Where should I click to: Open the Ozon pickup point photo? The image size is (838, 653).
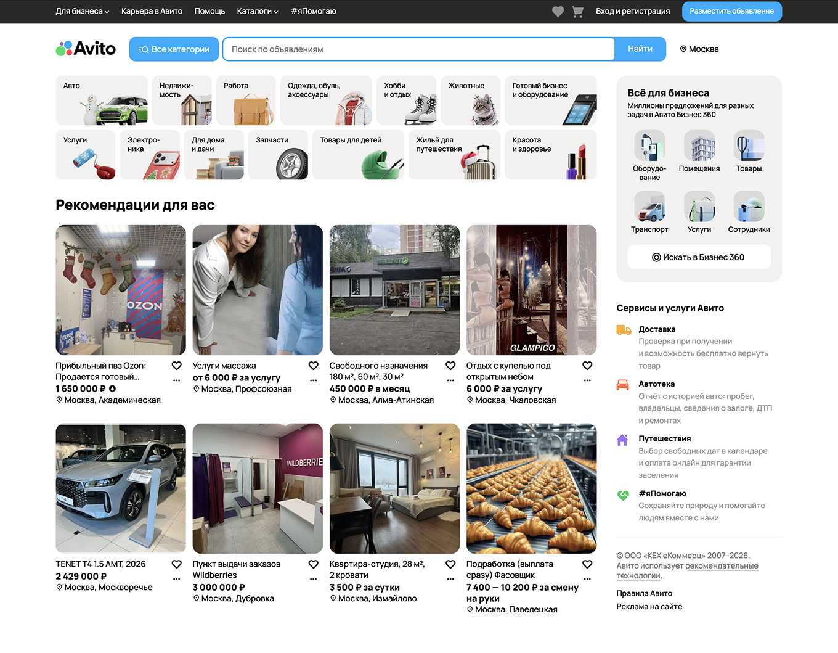pyautogui.click(x=121, y=290)
